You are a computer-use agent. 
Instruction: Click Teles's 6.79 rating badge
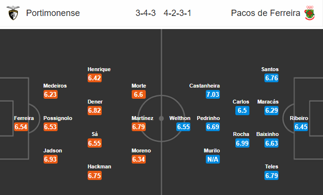[x=272, y=176]
